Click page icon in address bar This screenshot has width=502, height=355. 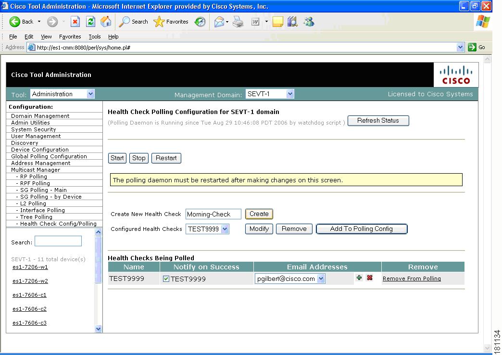(x=31, y=48)
